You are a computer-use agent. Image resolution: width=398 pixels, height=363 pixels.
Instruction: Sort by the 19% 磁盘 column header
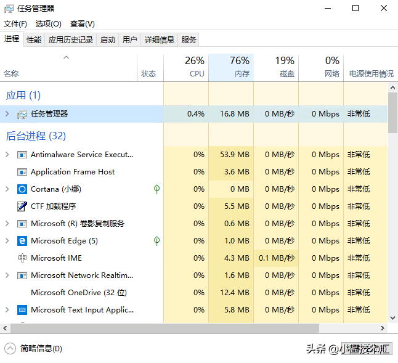point(276,68)
